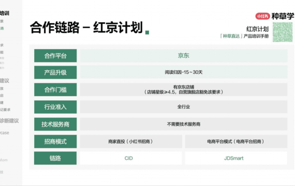Select the 产品升级 green label
The height and width of the screenshot is (186, 295).
coord(55,72)
